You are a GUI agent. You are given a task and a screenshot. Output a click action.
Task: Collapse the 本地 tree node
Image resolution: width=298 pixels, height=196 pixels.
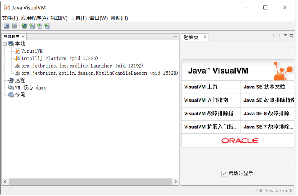(5, 44)
